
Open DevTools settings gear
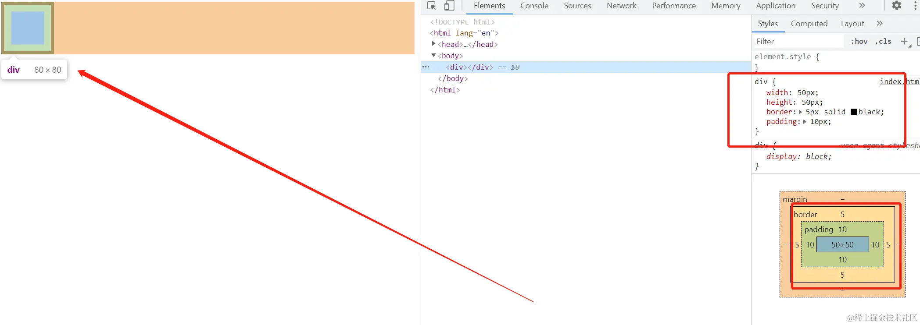(897, 6)
